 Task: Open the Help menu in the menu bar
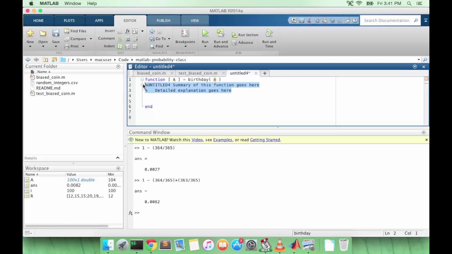92,4
